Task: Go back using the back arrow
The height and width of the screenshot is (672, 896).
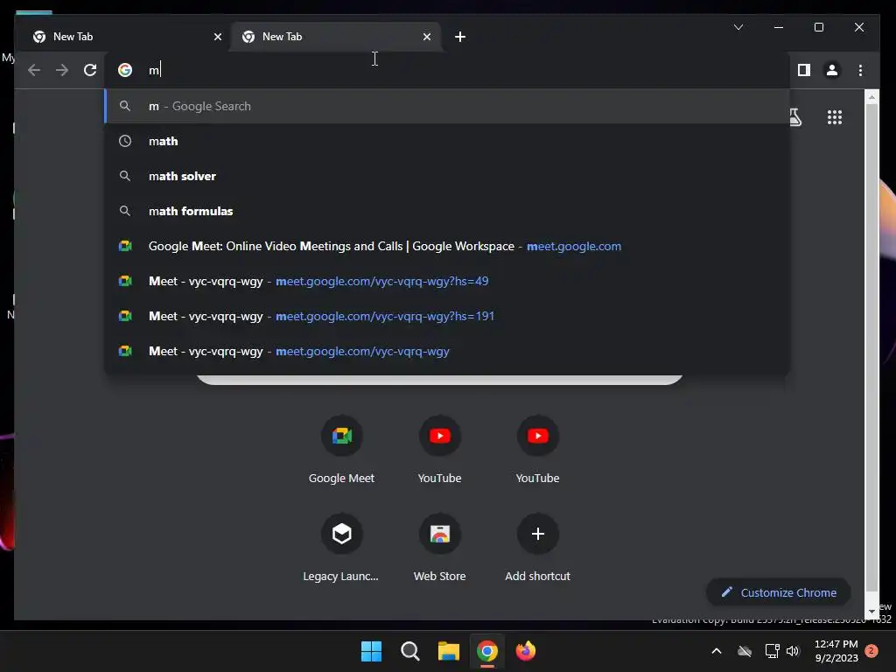Action: (34, 70)
